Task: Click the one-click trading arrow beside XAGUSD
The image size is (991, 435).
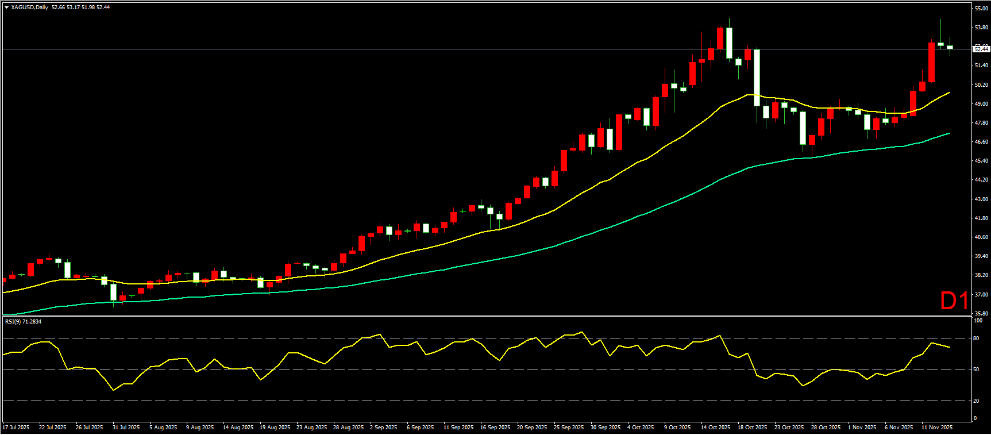Action: coord(6,7)
